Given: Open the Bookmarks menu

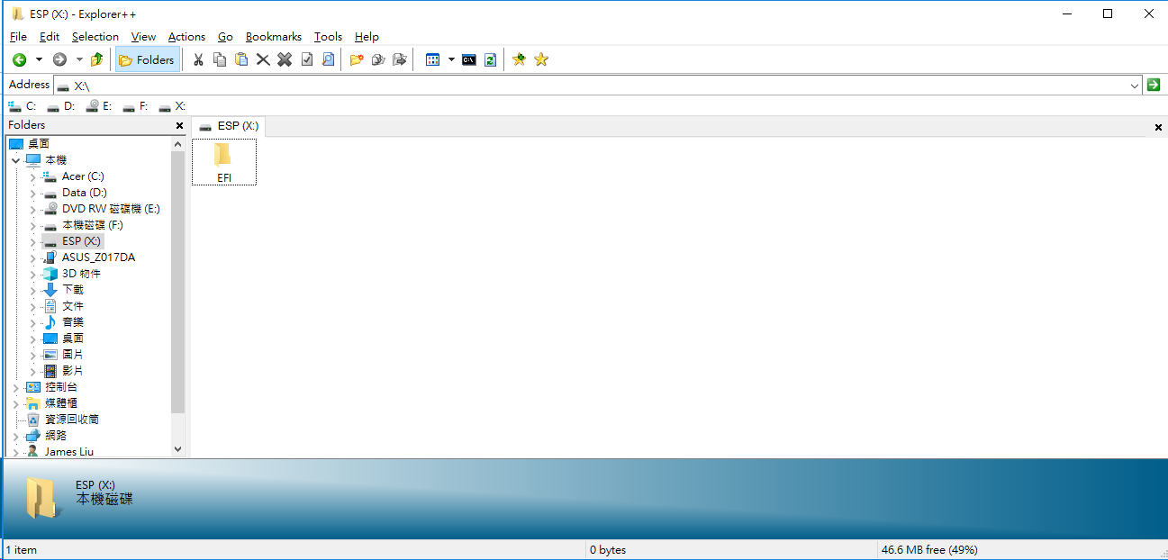Looking at the screenshot, I should (273, 37).
